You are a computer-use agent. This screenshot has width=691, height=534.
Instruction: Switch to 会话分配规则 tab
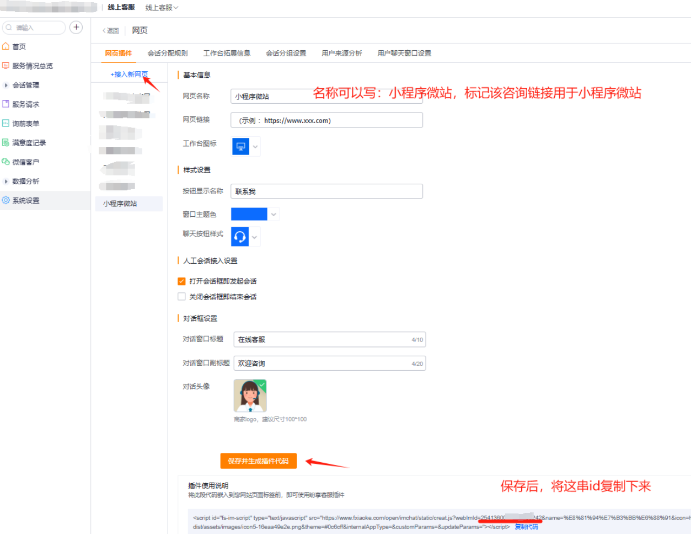click(x=168, y=53)
